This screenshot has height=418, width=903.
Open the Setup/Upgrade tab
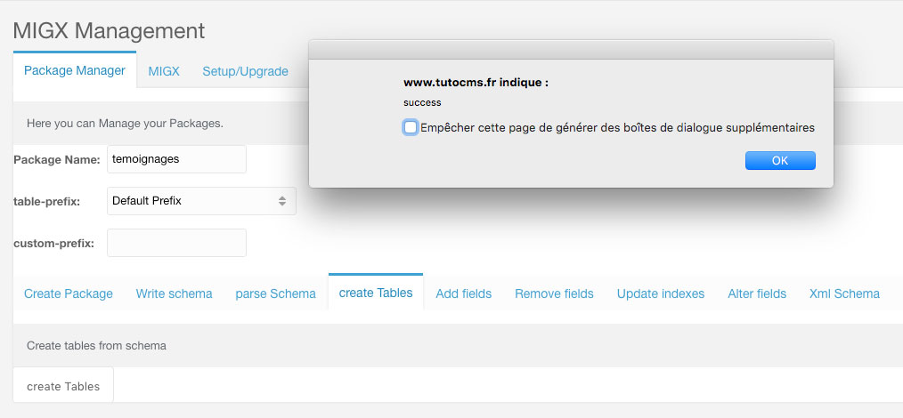click(x=245, y=71)
